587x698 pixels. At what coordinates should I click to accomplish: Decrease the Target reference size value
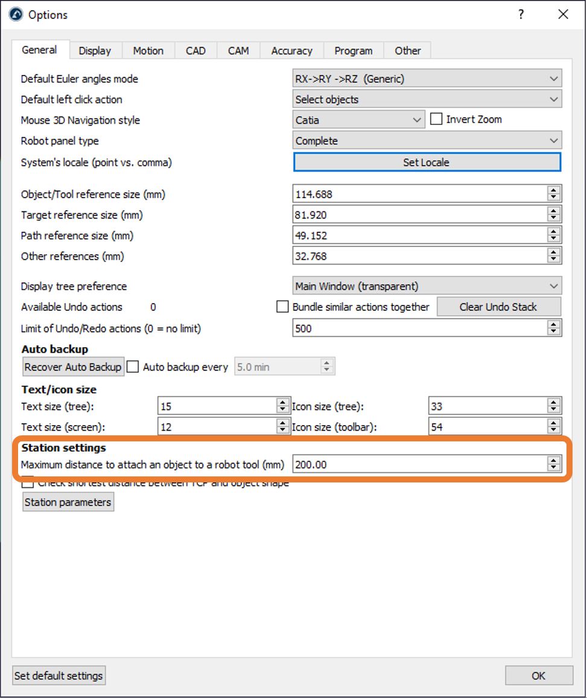pyautogui.click(x=553, y=218)
